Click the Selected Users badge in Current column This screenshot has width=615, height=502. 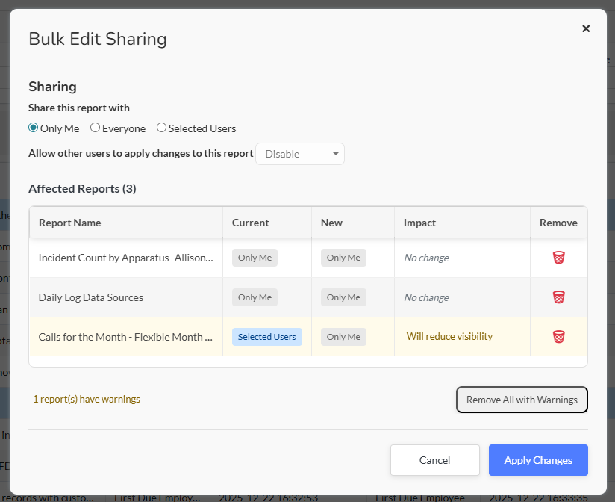(x=267, y=337)
